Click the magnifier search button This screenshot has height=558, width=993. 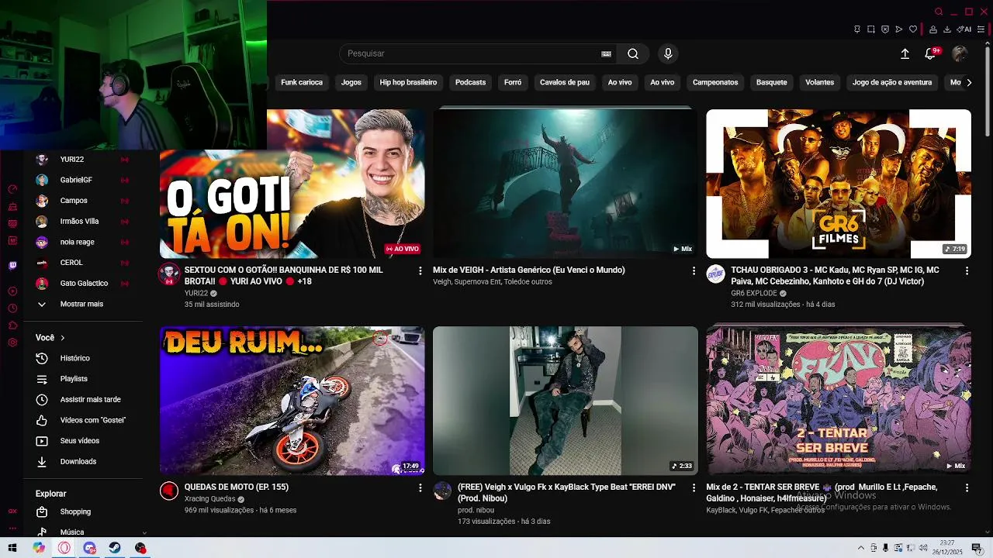[x=633, y=53]
